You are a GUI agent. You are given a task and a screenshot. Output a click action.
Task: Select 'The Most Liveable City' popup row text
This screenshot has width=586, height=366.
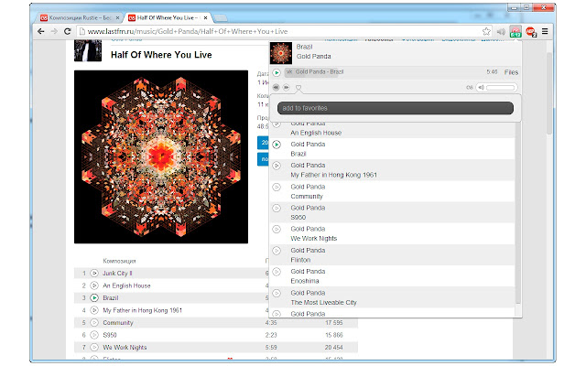(x=323, y=303)
